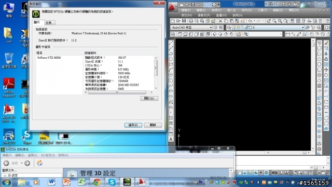Open the red A application menu
Viewport: 332px width, 187px height.
172,7
